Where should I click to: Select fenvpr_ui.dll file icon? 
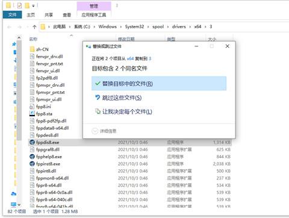coord(32,70)
